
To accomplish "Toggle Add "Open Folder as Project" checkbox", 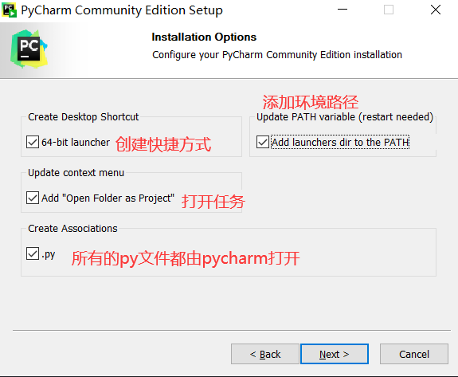I will click(x=33, y=198).
